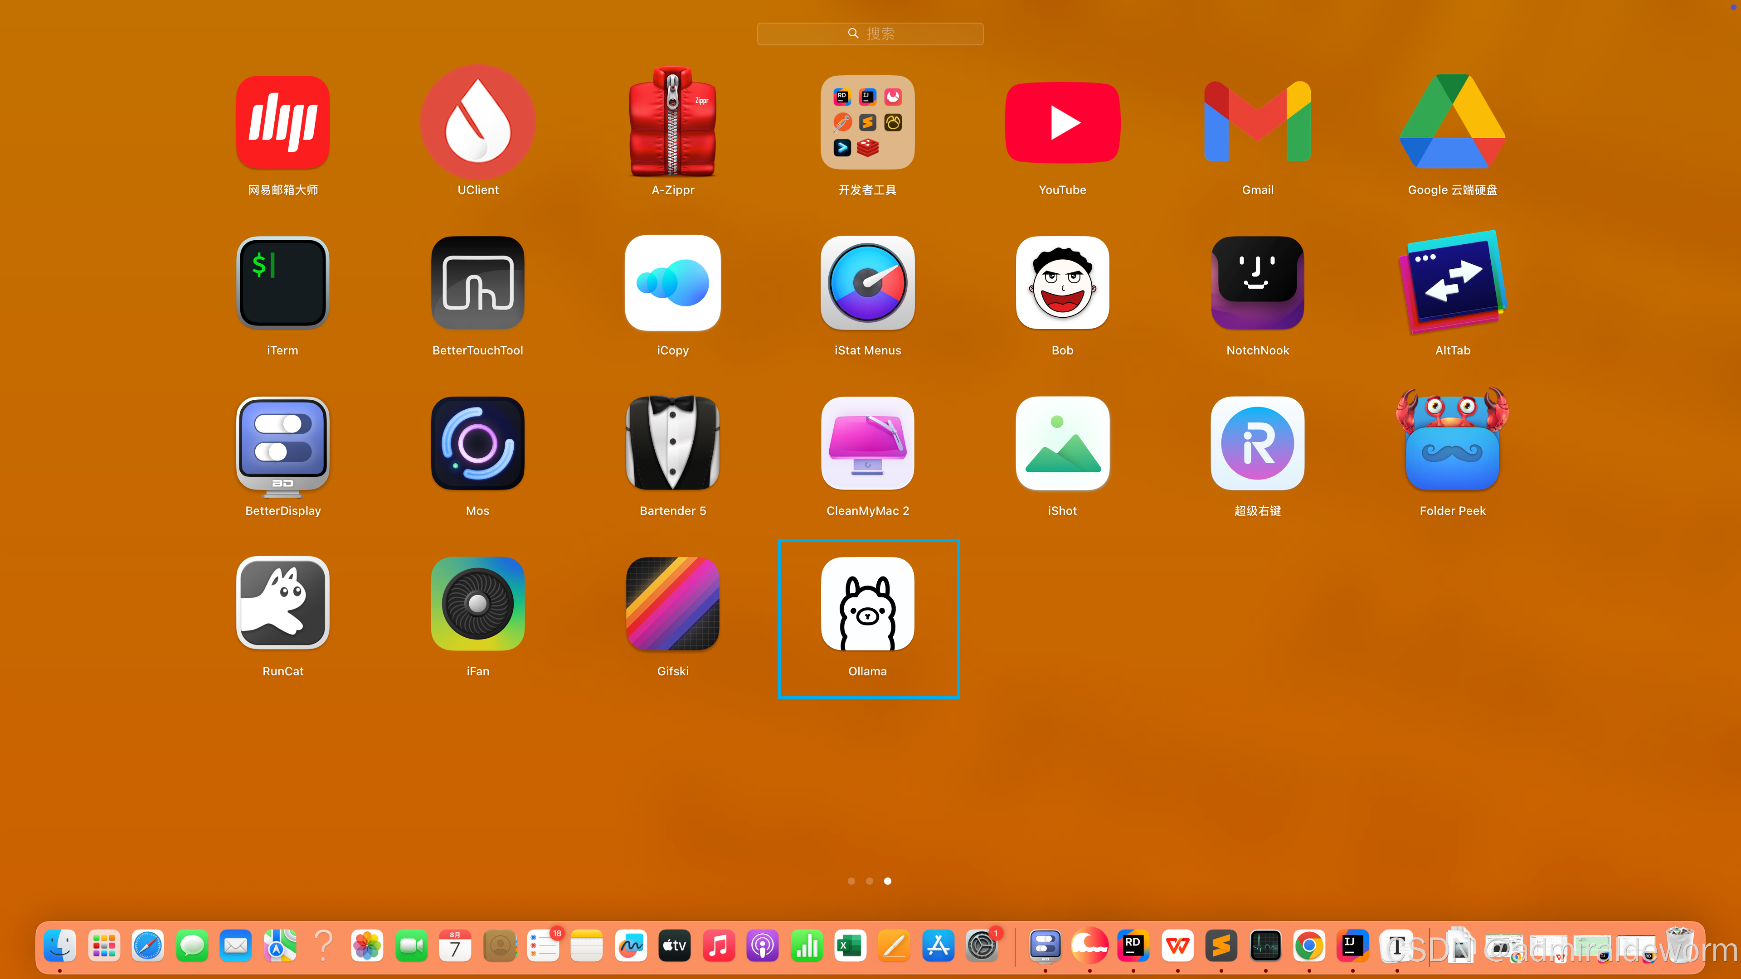Open Numbers from the Dock
Viewport: 1741px width, 979px height.
(x=806, y=946)
